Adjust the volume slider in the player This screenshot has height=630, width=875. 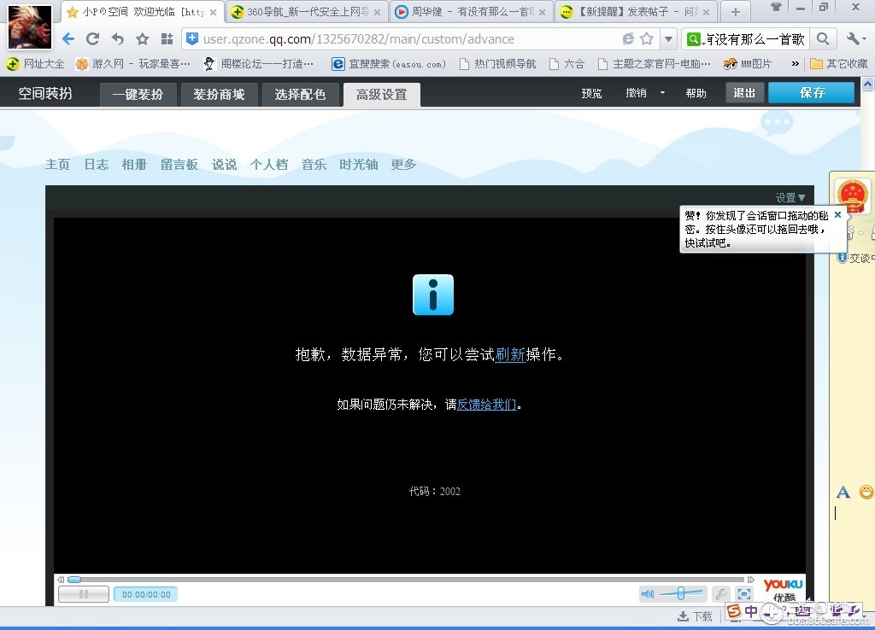tap(681, 594)
